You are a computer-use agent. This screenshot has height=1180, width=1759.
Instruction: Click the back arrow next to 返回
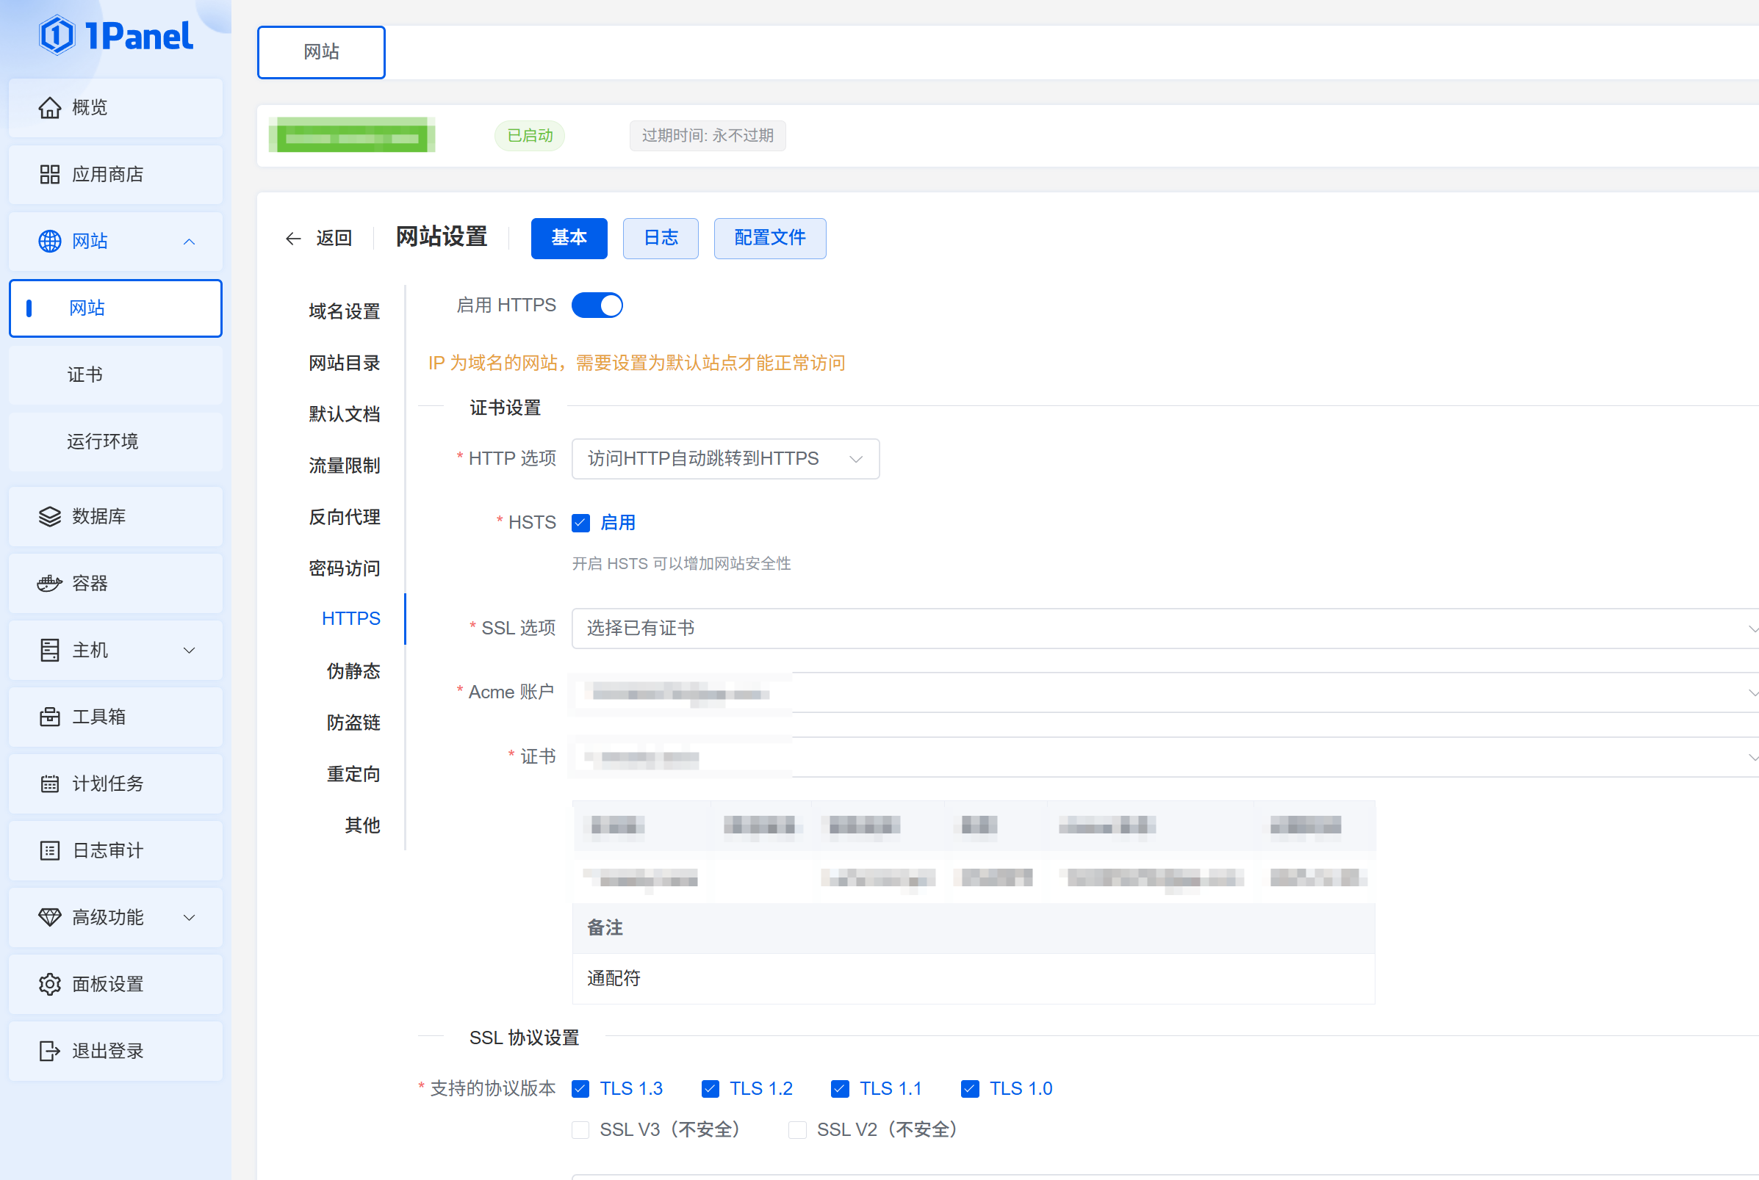(x=293, y=239)
